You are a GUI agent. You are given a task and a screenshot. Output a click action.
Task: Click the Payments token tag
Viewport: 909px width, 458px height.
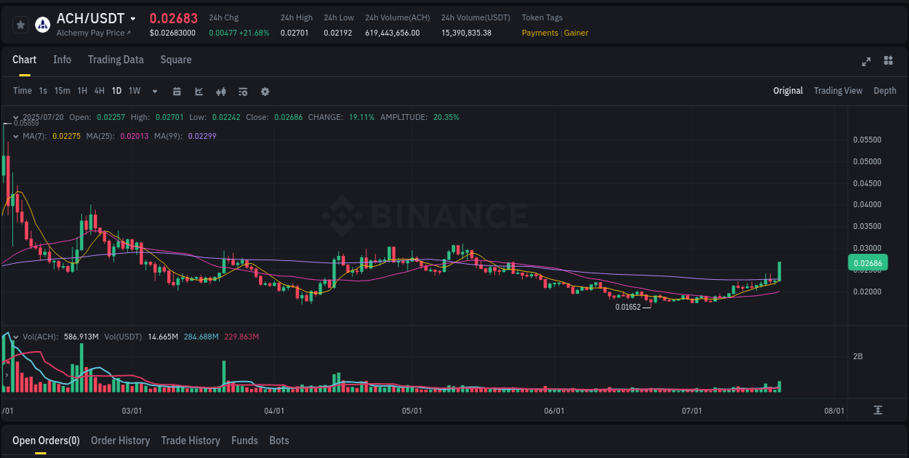coord(540,33)
